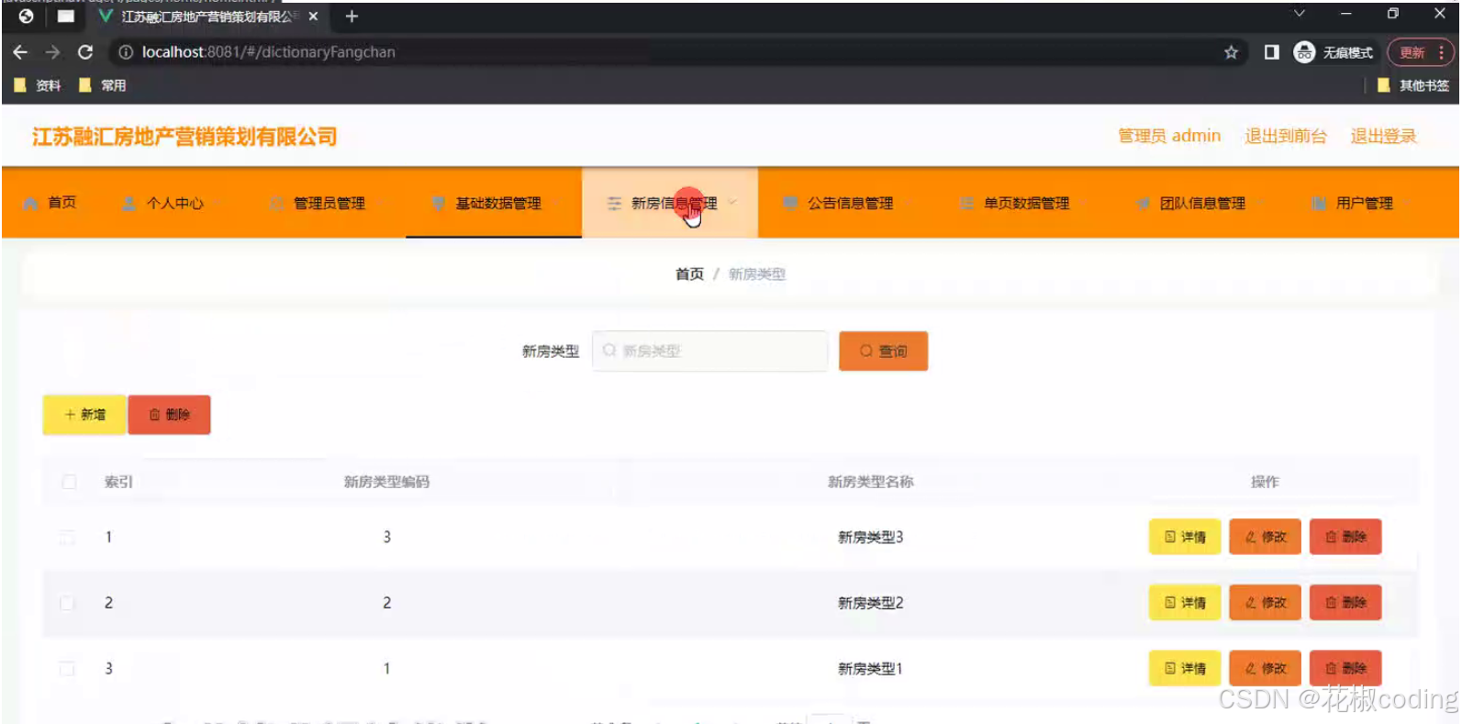Click the site info icon in address bar
Screen dimensions: 1462x724
pyautogui.click(x=126, y=52)
